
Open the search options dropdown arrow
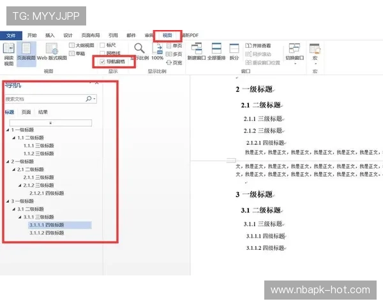tap(94, 99)
